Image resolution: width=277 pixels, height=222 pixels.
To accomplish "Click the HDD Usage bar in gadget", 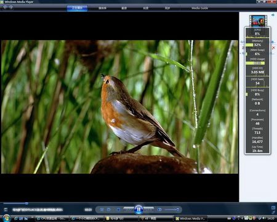I will click(x=255, y=63).
